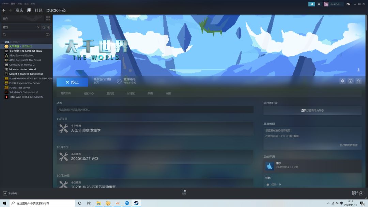Click the play time clock icon
This screenshot has width=368, height=207.
point(119,81)
